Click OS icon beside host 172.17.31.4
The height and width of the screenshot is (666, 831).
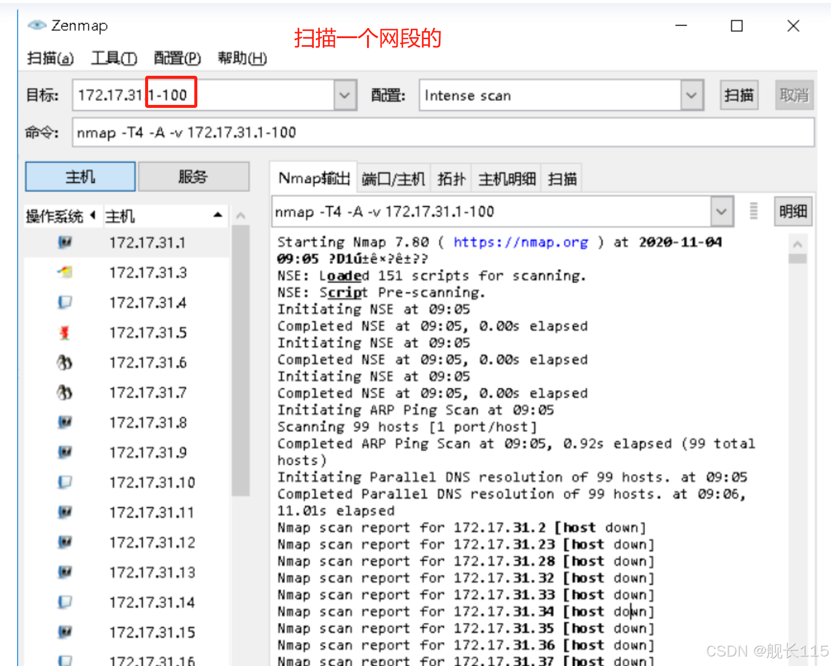pyautogui.click(x=65, y=302)
